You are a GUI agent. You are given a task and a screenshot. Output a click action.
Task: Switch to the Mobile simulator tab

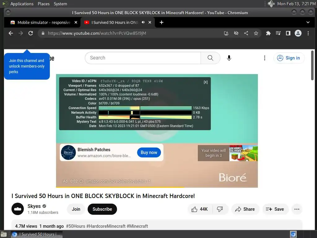[x=44, y=22]
